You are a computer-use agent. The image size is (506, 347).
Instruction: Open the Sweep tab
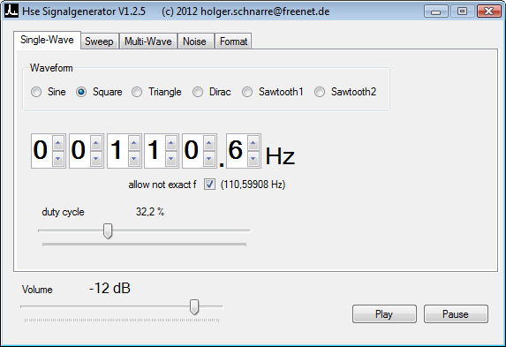point(100,41)
